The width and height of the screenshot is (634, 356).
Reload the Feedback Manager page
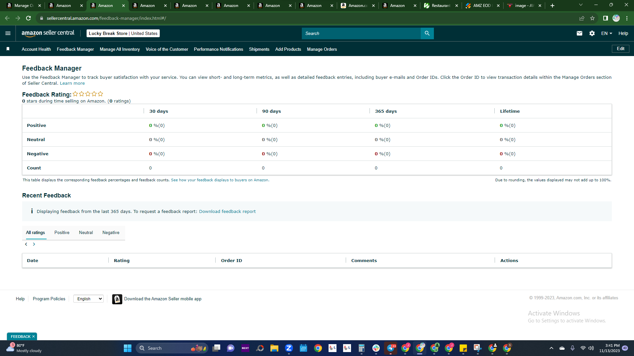[28, 18]
